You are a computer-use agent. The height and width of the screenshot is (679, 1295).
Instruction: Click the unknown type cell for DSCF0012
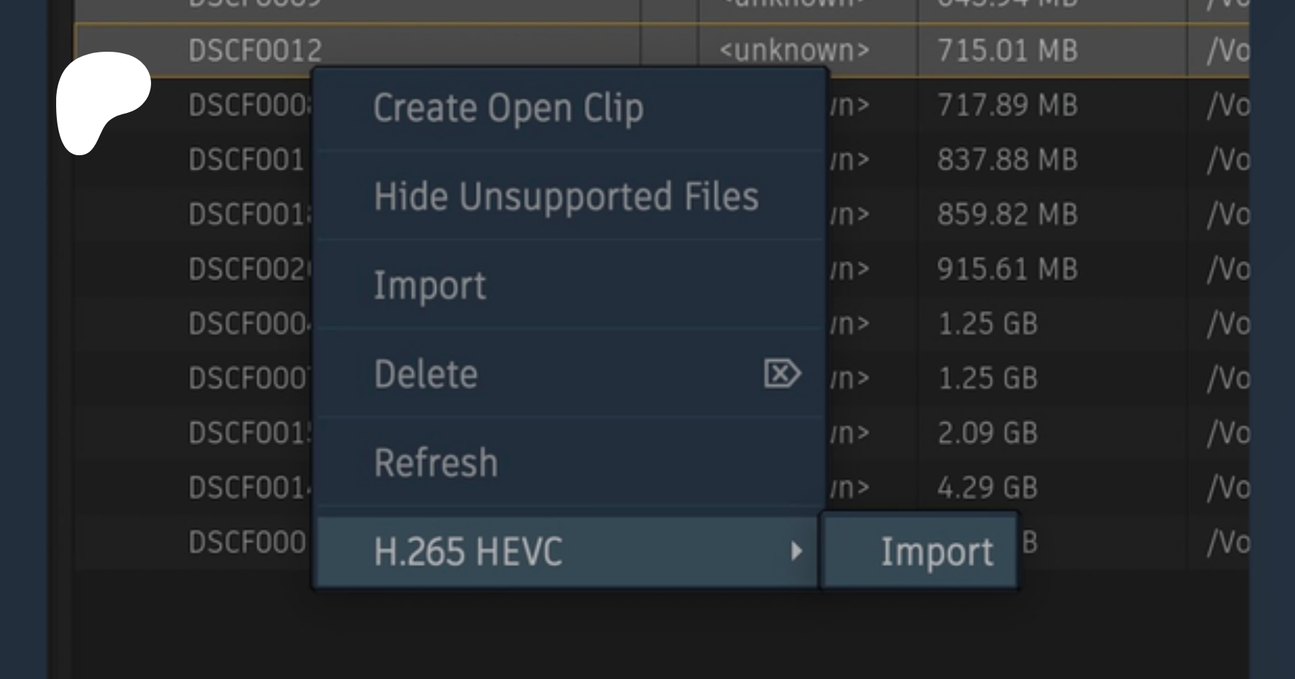point(794,50)
